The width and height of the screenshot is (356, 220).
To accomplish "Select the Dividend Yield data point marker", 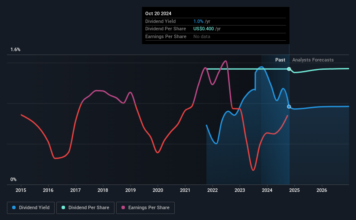I will tap(289, 107).
